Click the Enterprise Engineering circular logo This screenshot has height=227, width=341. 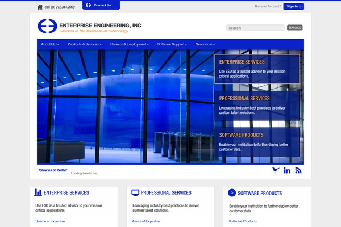tap(47, 26)
